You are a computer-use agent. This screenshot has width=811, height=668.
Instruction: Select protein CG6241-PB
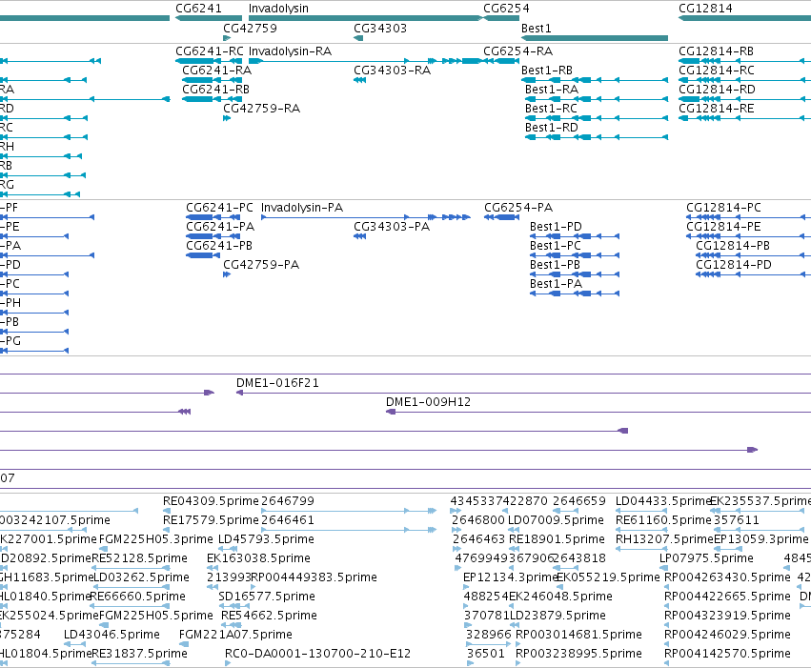203,255
